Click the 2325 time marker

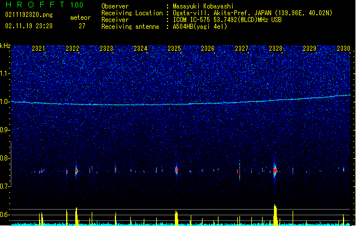(174, 49)
